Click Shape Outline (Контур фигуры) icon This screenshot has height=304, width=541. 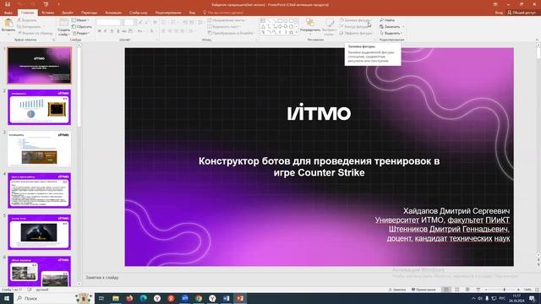[342, 26]
